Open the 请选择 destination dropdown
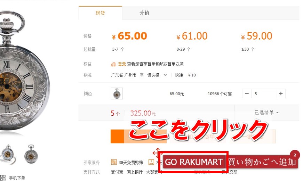303x181 pixels. point(157,75)
